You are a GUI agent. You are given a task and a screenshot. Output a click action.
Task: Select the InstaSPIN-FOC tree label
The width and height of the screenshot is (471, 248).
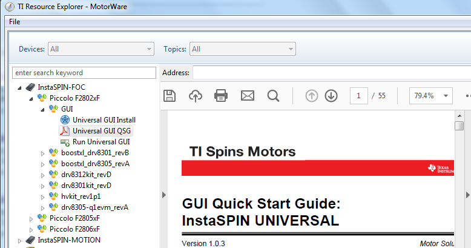pyautogui.click(x=62, y=87)
